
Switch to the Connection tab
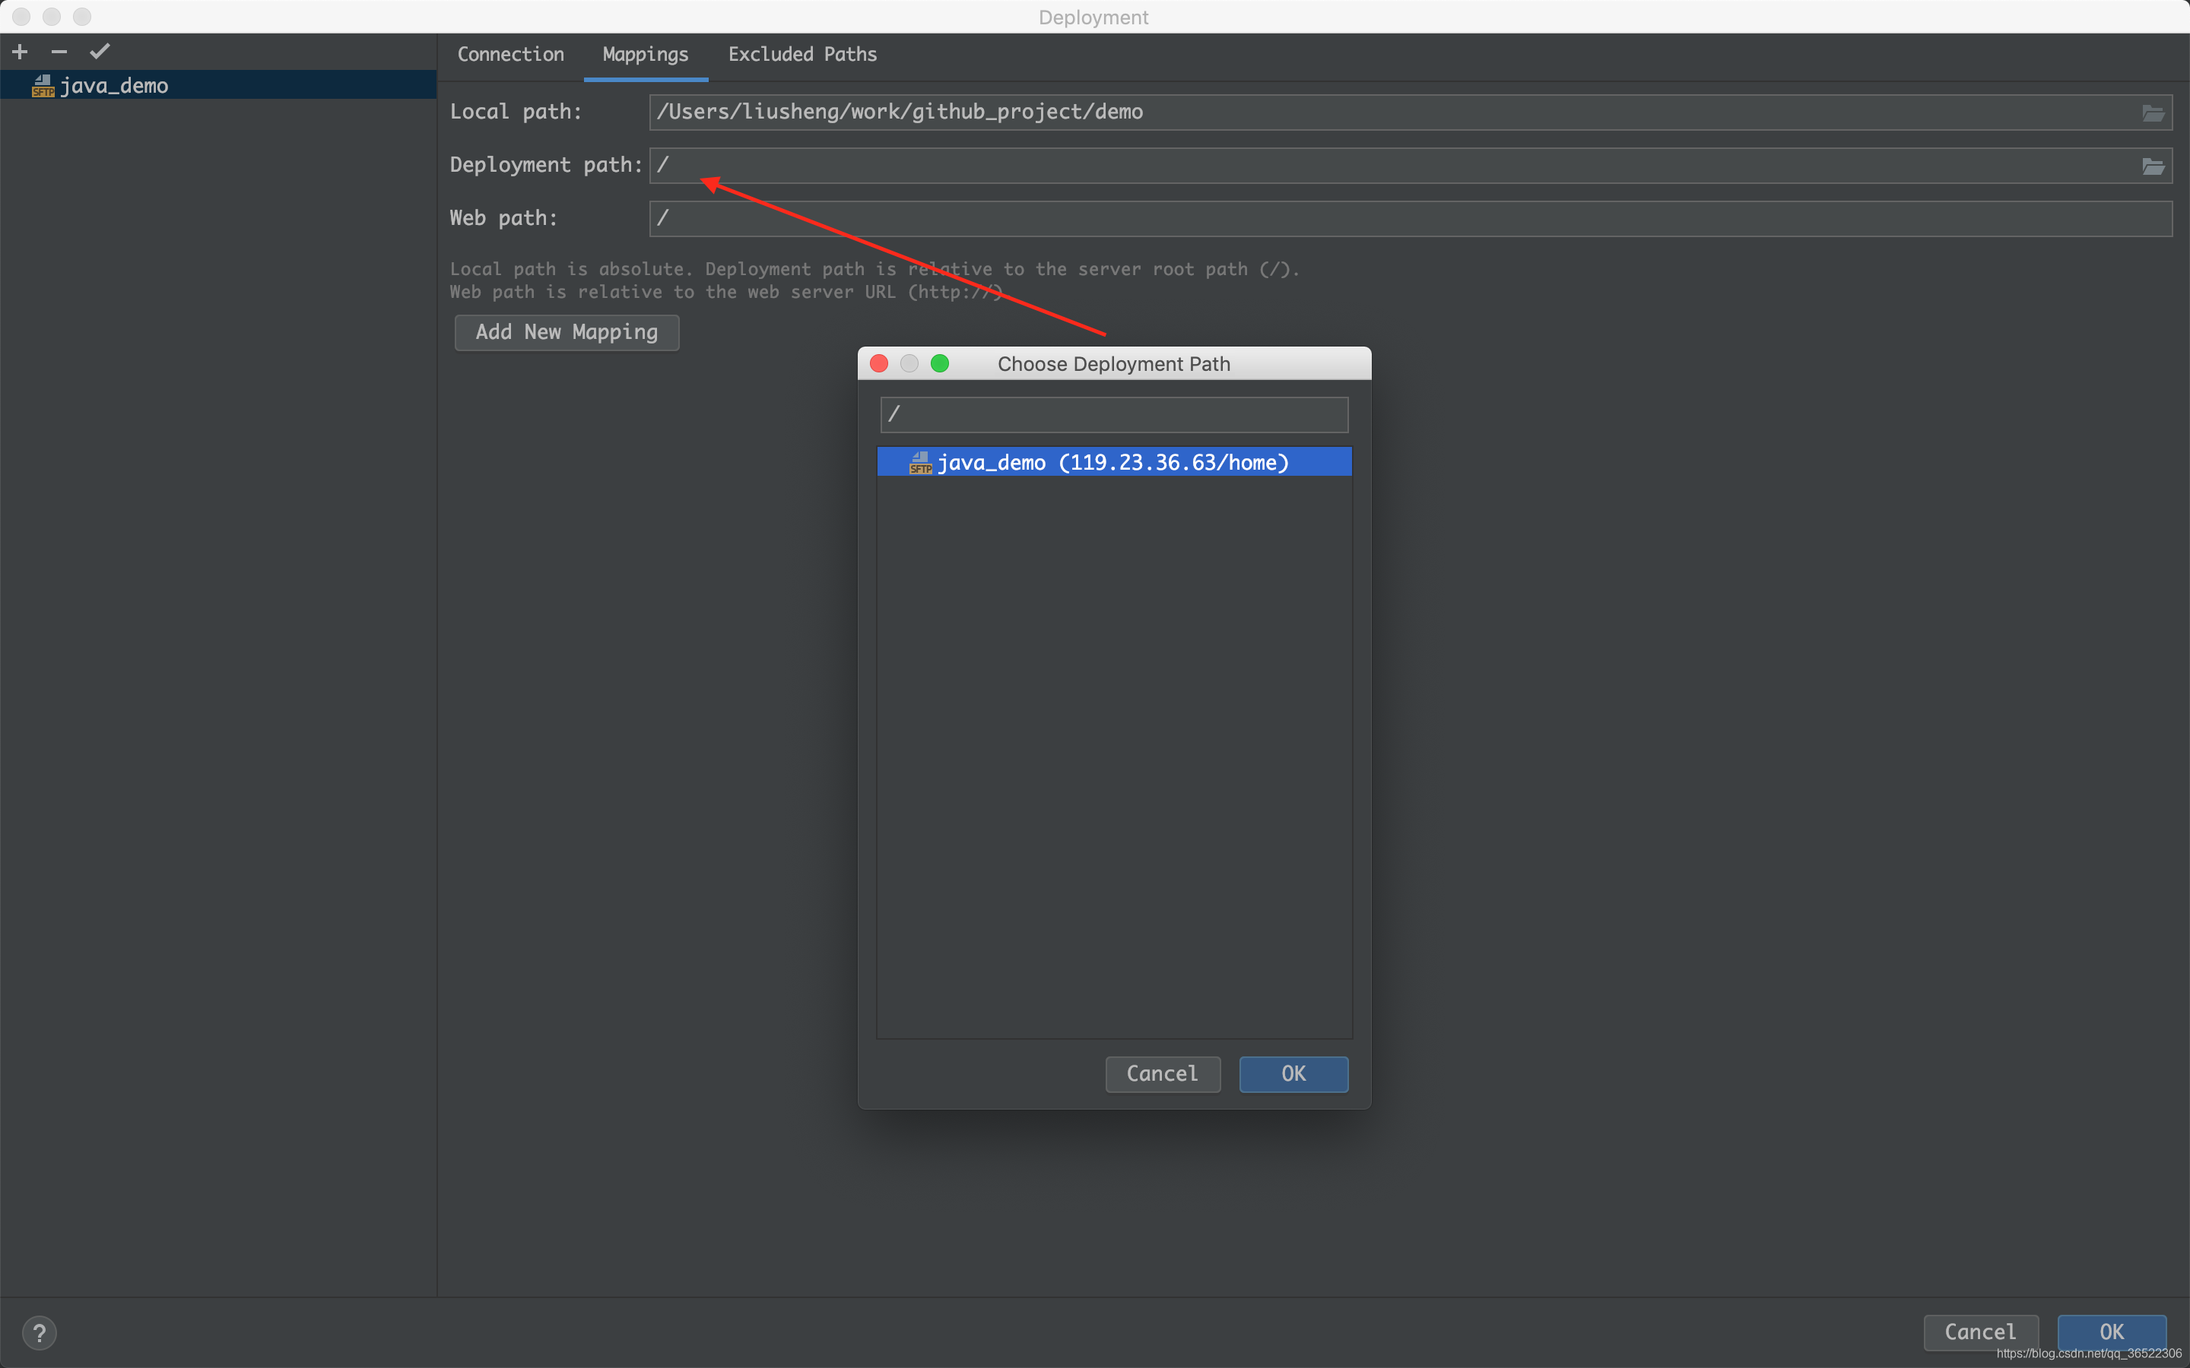coord(510,54)
